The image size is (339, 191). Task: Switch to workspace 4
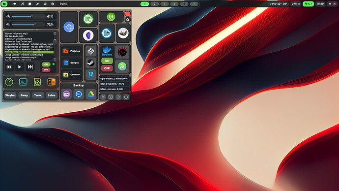[174, 4]
